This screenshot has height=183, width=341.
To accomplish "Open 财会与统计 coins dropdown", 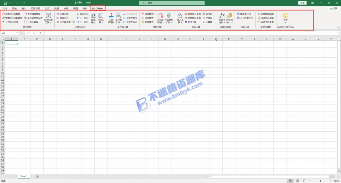I will click(230, 18).
